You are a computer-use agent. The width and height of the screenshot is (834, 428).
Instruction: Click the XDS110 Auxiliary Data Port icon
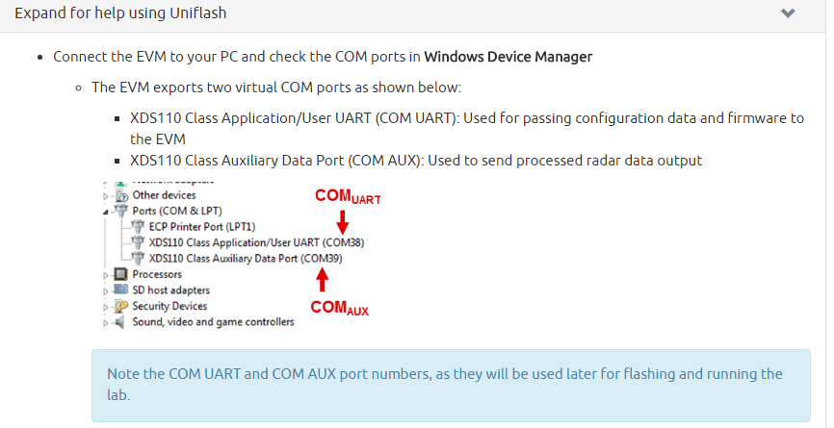point(138,259)
